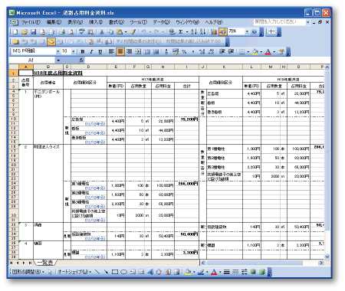Image resolution: width=345 pixels, height=291 pixels.
Task: Apply the yellow fill color in formatting toolbar
Action: (255, 52)
